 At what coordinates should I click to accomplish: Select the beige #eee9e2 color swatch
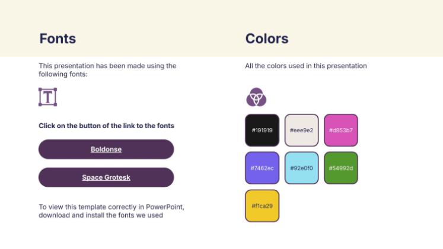pos(301,130)
